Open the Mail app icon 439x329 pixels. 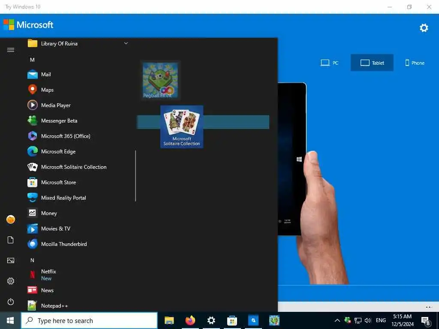(x=33, y=75)
